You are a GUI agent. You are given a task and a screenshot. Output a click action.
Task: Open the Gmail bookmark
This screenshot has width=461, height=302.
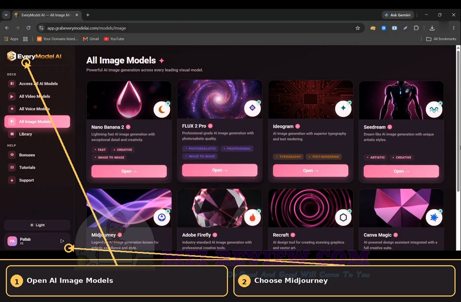[x=91, y=39]
